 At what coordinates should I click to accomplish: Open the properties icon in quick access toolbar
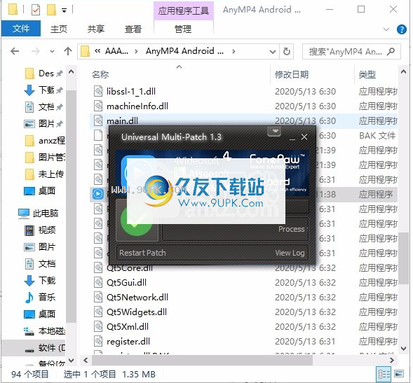click(x=36, y=10)
